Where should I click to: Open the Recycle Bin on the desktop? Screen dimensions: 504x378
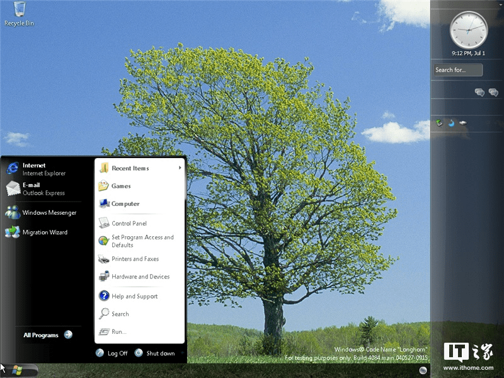pyautogui.click(x=18, y=13)
